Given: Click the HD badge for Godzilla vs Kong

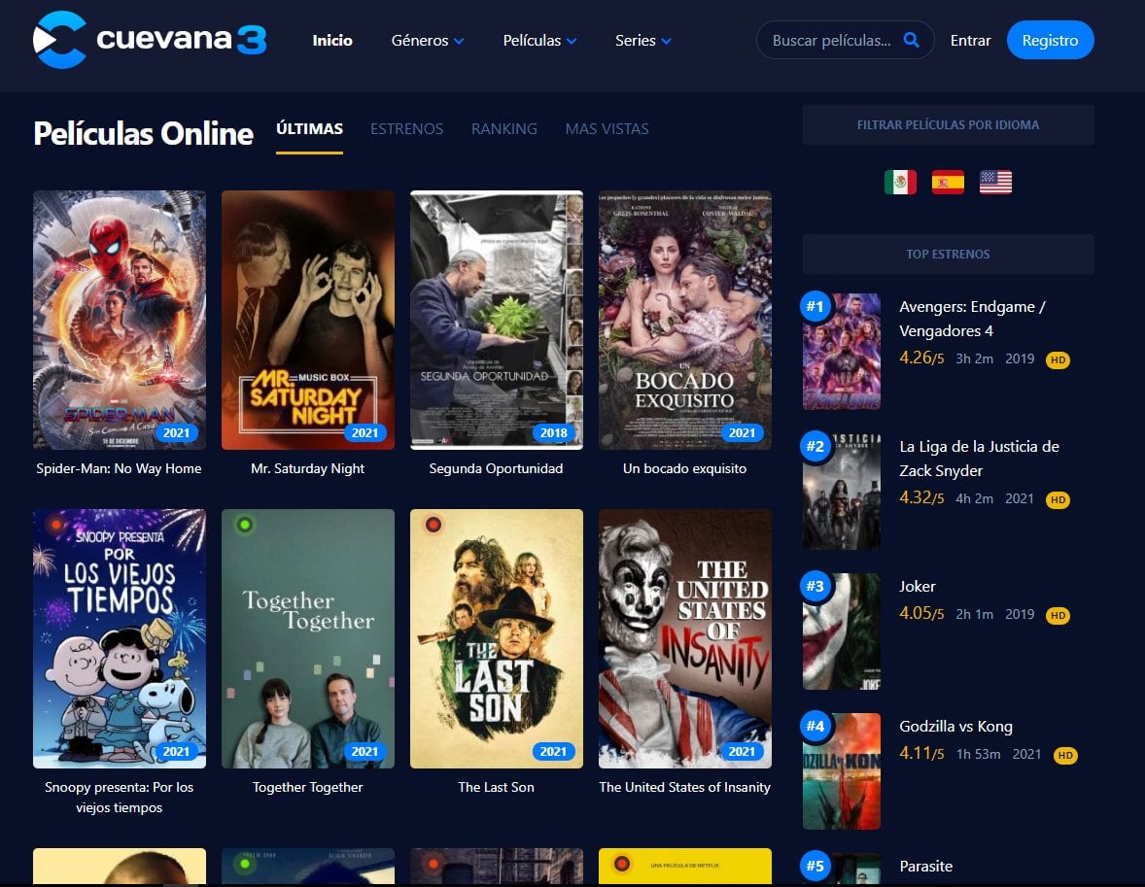Looking at the screenshot, I should (1066, 755).
